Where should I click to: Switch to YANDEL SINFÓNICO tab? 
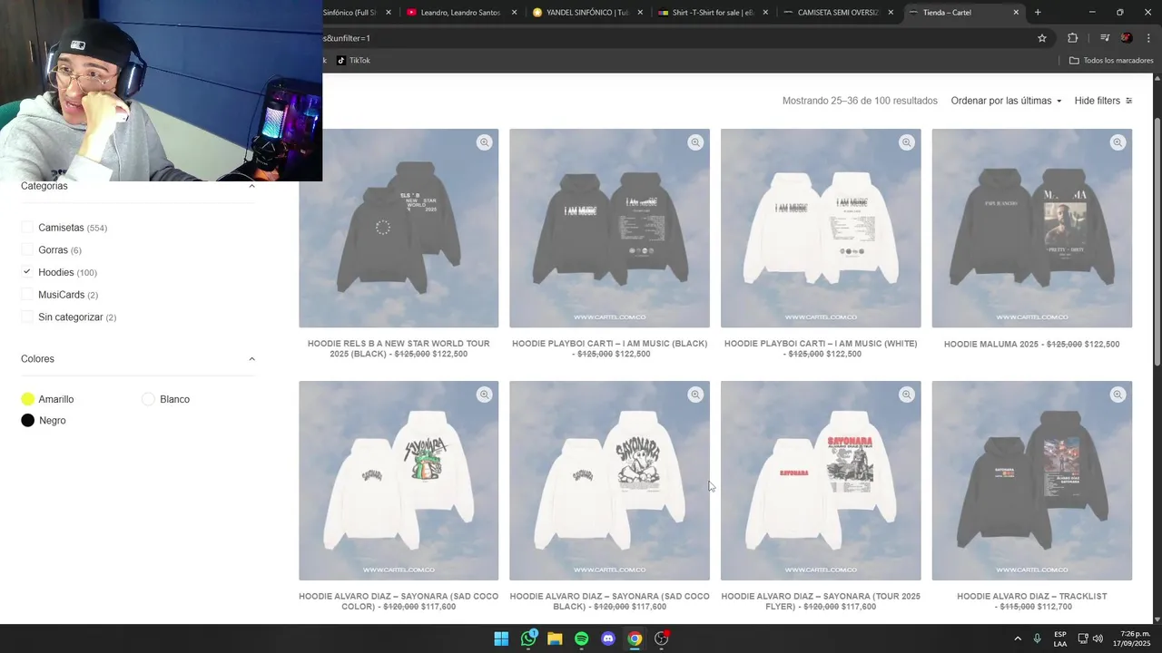coord(586,13)
